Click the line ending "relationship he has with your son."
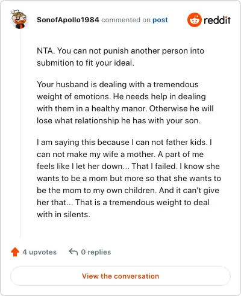The width and height of the screenshot is (241, 296). [119, 120]
